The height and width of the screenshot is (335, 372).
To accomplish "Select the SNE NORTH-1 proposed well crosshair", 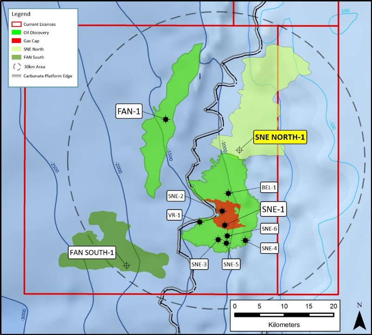I will [x=239, y=150].
